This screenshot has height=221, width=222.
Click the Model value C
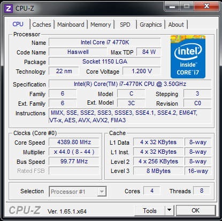click(x=131, y=93)
